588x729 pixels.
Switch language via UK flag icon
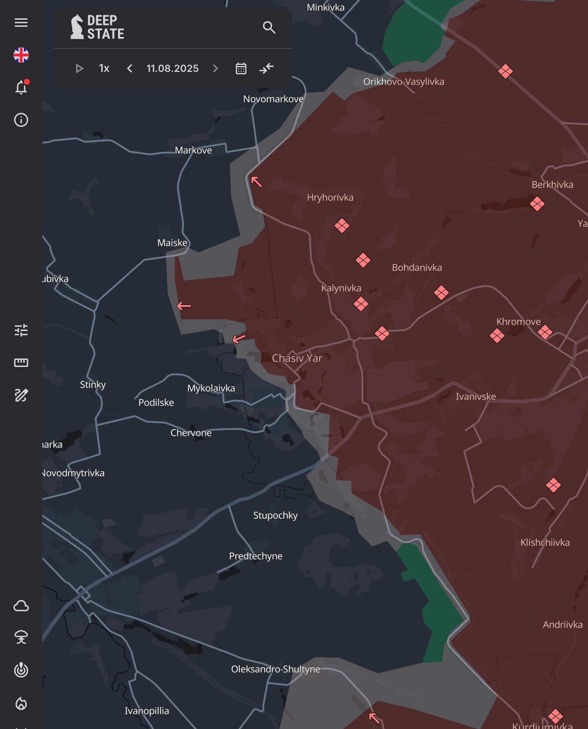click(21, 55)
